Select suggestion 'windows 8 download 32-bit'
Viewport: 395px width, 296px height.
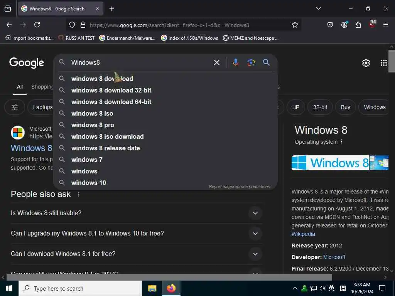pyautogui.click(x=165, y=90)
